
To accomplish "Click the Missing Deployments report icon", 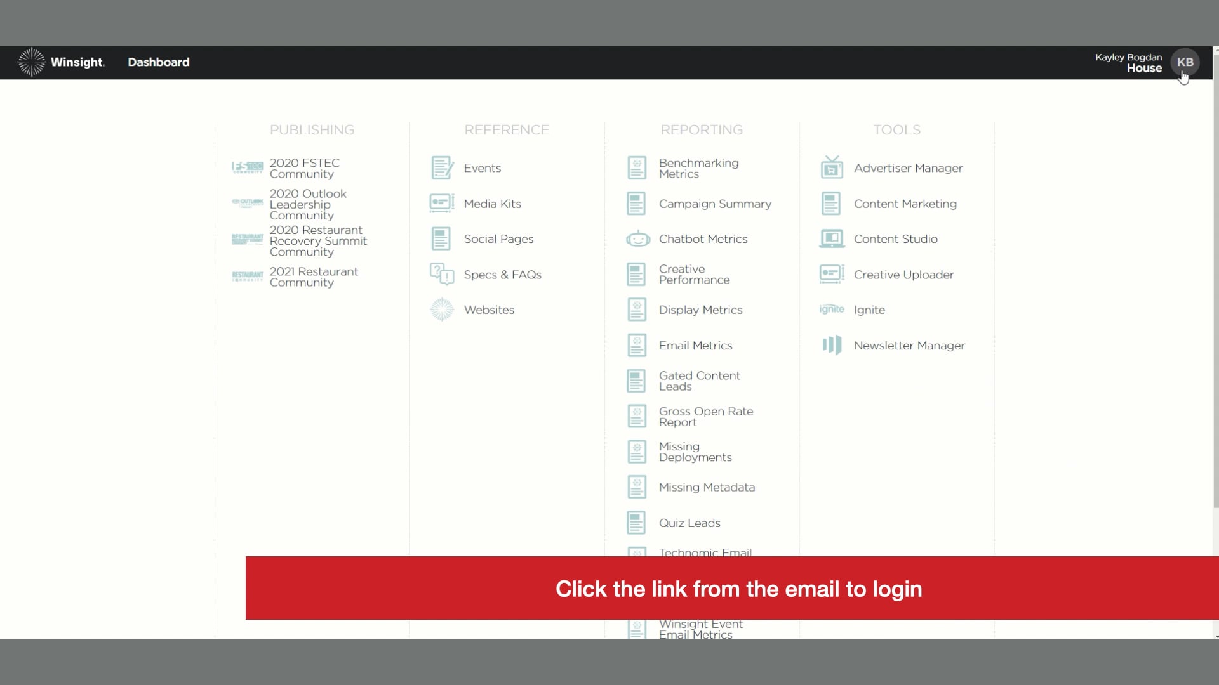I will point(637,452).
